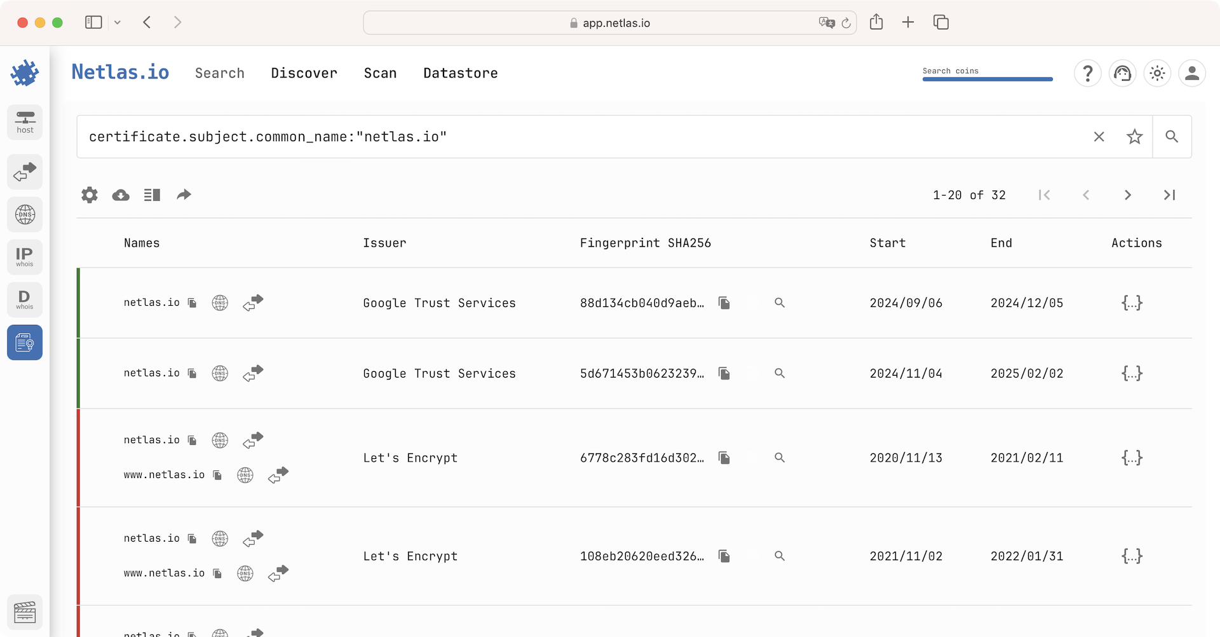Go to the next results page

[x=1128, y=195]
